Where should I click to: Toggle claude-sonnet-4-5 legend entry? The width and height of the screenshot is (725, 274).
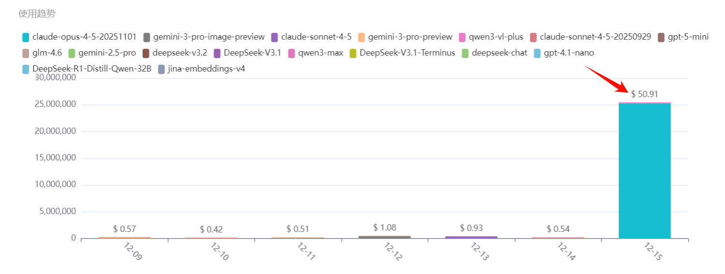pos(275,37)
